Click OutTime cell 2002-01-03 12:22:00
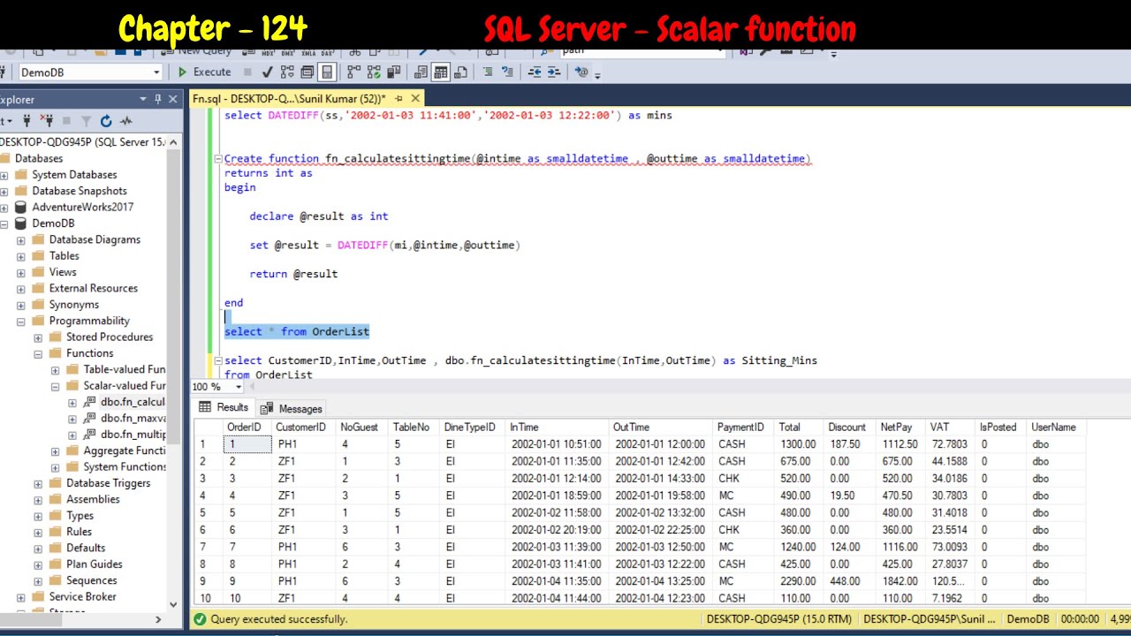 tap(660, 564)
